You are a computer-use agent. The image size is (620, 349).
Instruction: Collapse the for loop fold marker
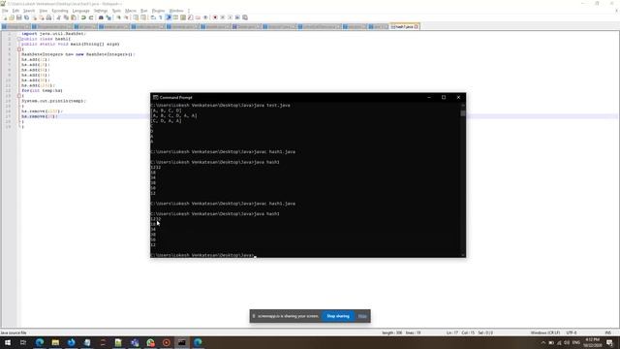tap(19, 96)
